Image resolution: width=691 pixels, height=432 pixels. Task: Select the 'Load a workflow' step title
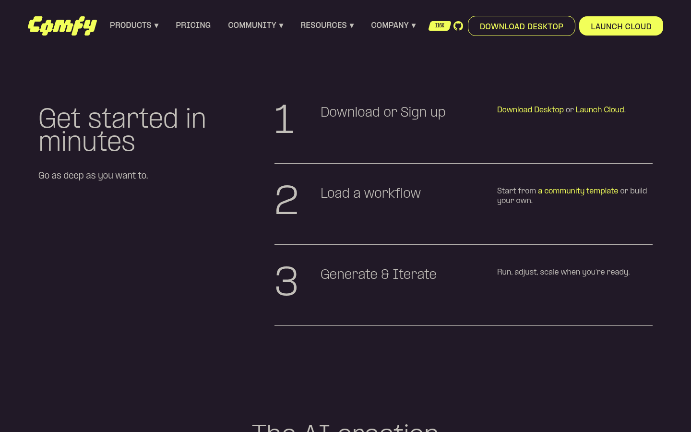tap(370, 193)
